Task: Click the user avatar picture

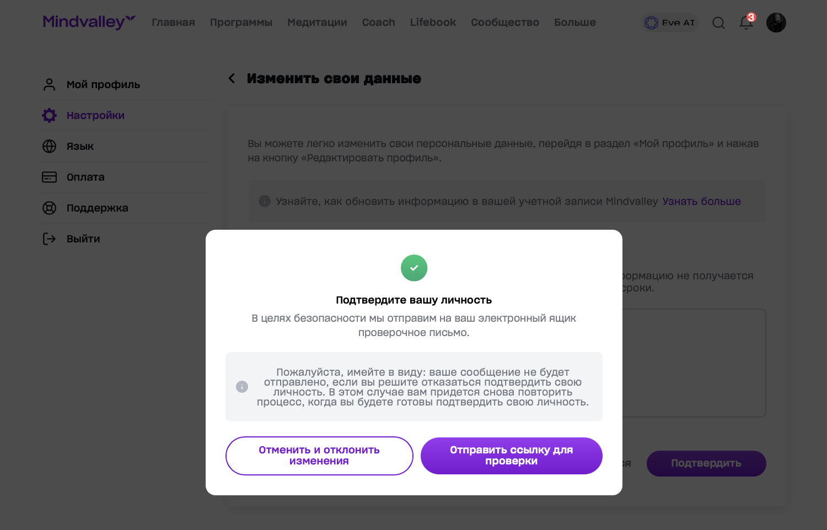Action: tap(776, 23)
